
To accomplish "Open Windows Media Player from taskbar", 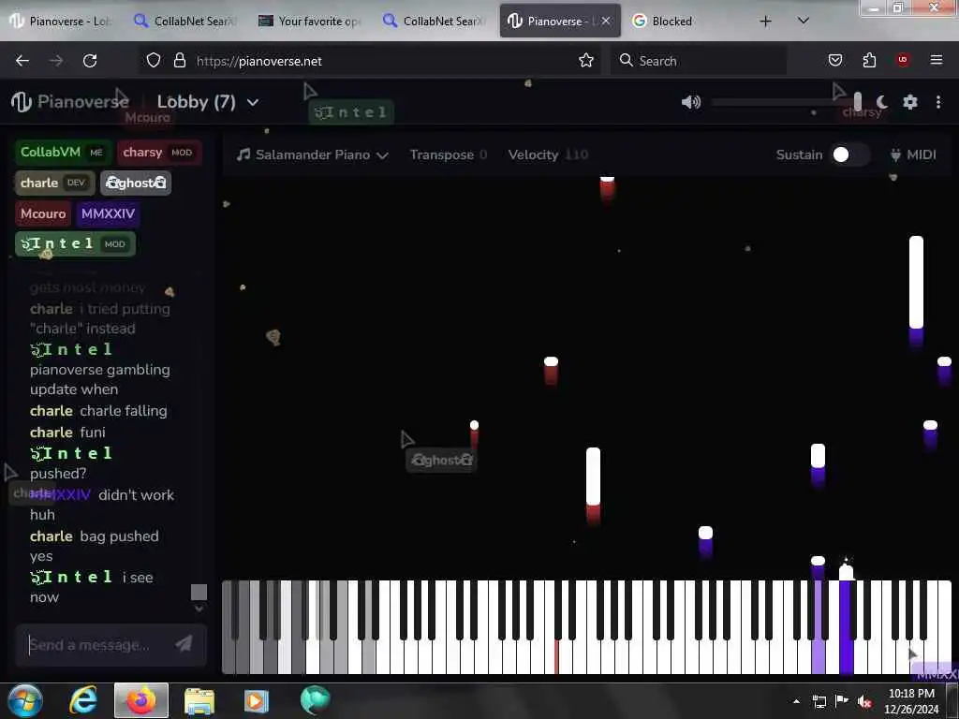I will pos(257,700).
